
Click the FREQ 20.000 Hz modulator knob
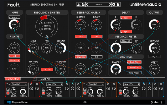[23, 91]
